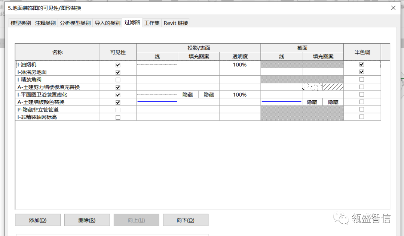Screen dimensions: 404x236
Task: Uncheck visibility for I-油烟机
Action: (x=118, y=65)
